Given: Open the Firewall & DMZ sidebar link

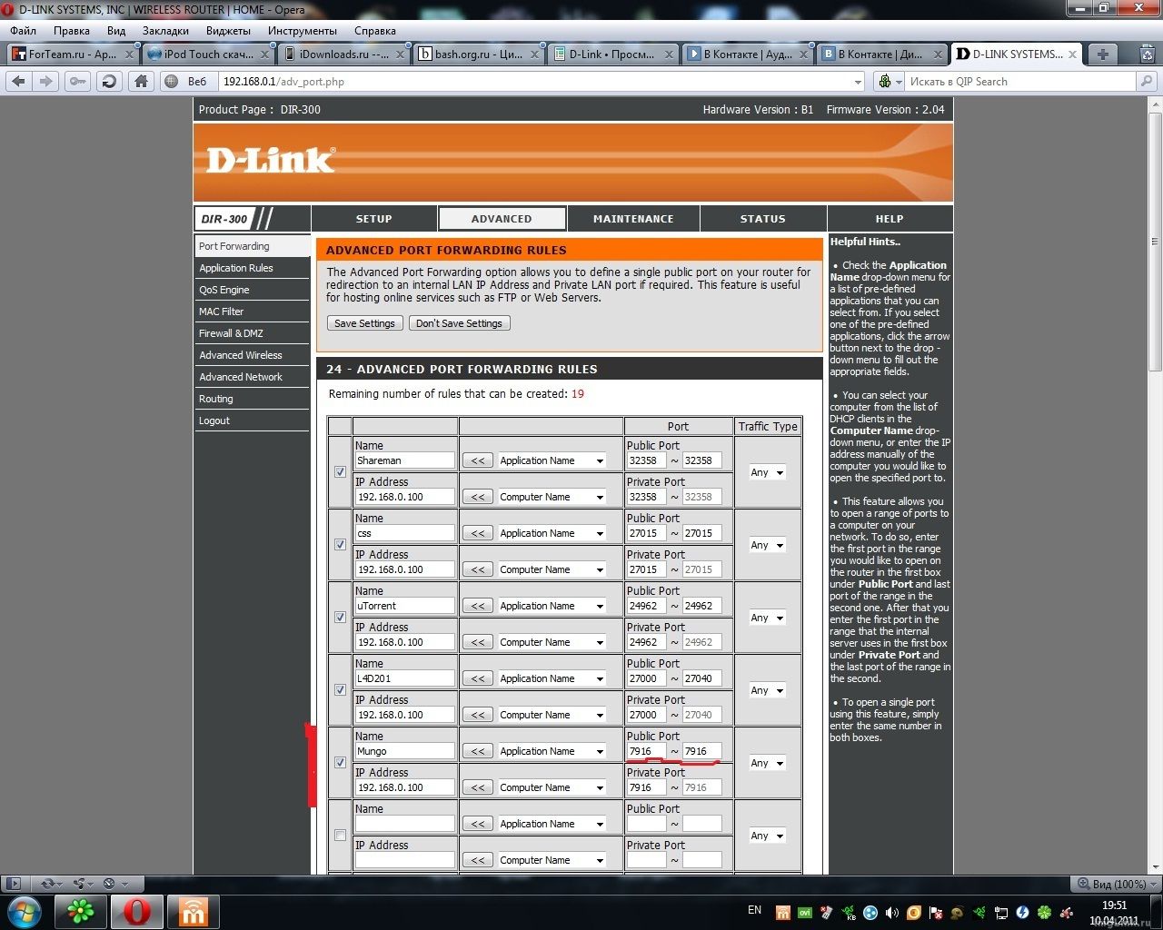Looking at the screenshot, I should coord(231,333).
